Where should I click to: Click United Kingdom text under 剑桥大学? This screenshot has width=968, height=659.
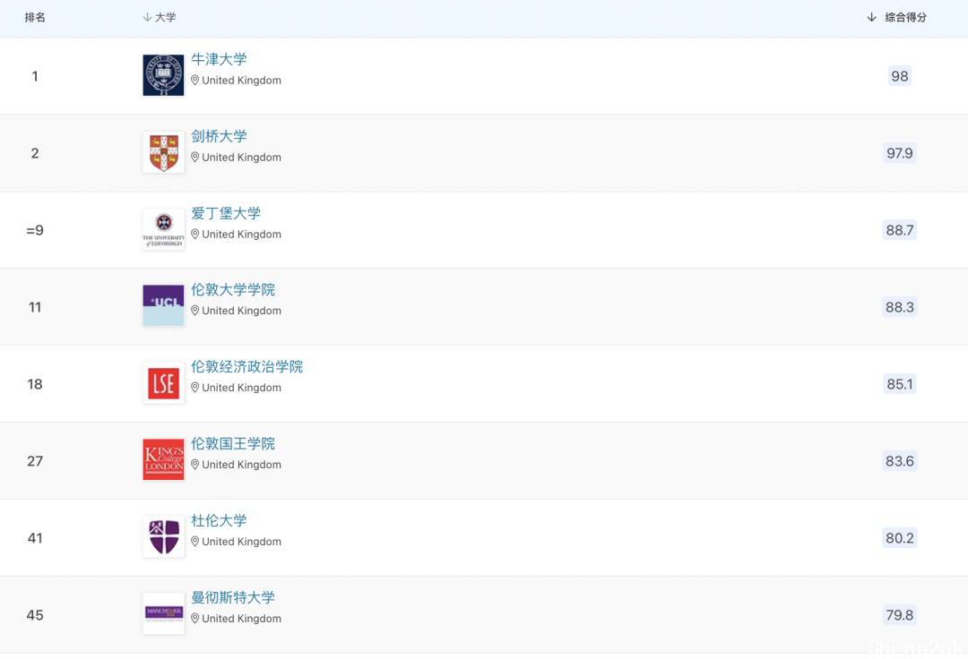(241, 158)
